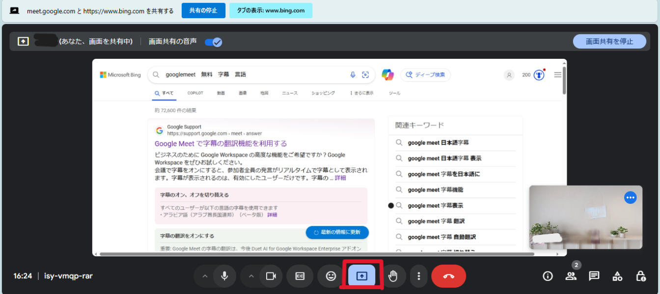Switch to the 画像 tab in Bing

tap(242, 93)
